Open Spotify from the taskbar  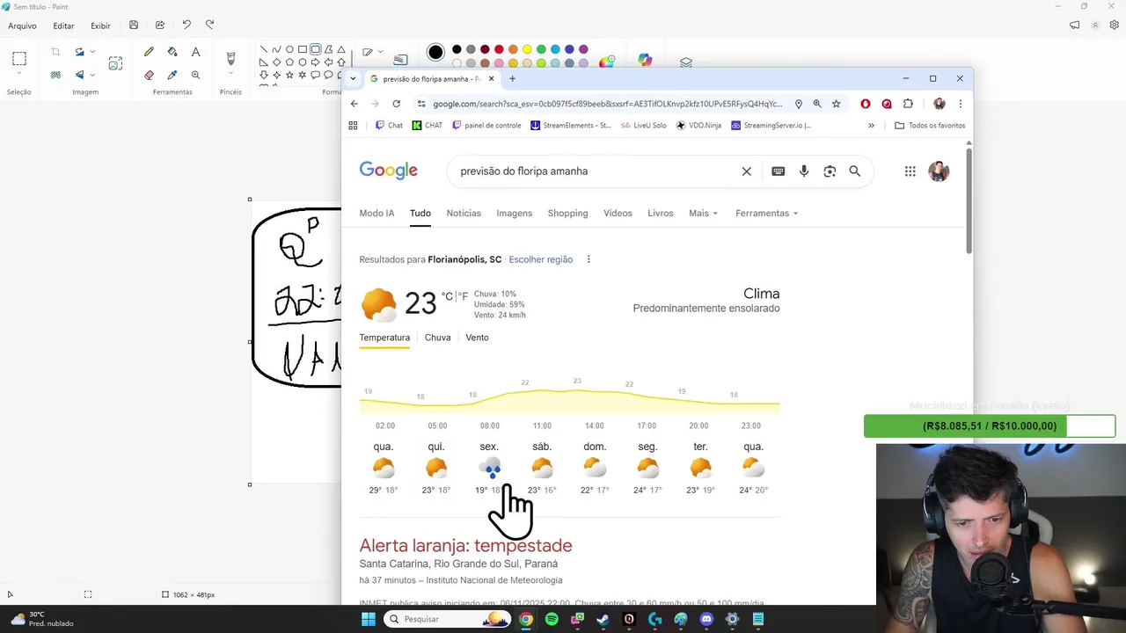tap(552, 619)
